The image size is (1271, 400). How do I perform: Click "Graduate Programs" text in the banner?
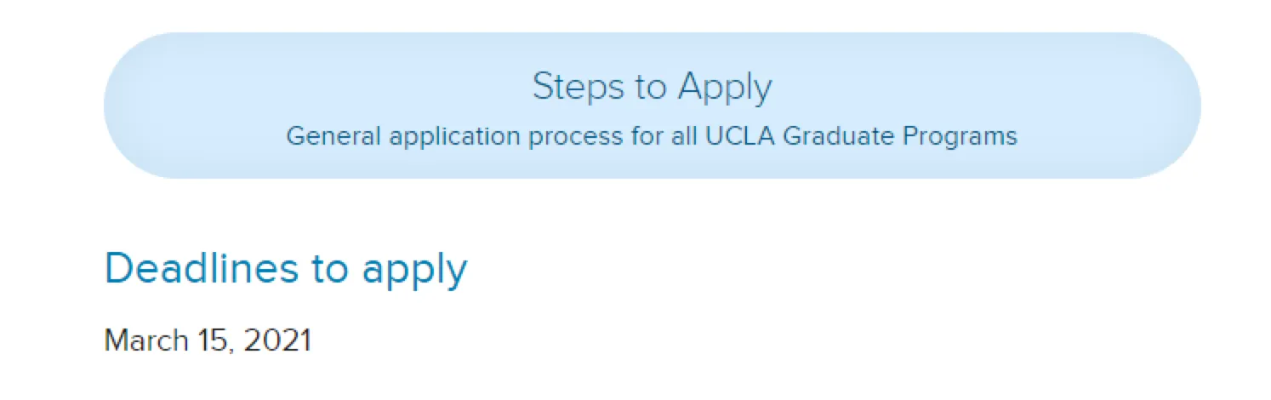pyautogui.click(x=900, y=136)
